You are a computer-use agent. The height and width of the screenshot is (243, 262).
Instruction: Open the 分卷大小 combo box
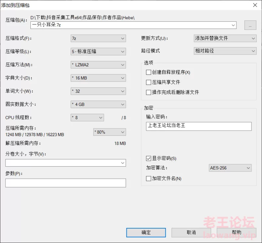[x=66, y=163]
